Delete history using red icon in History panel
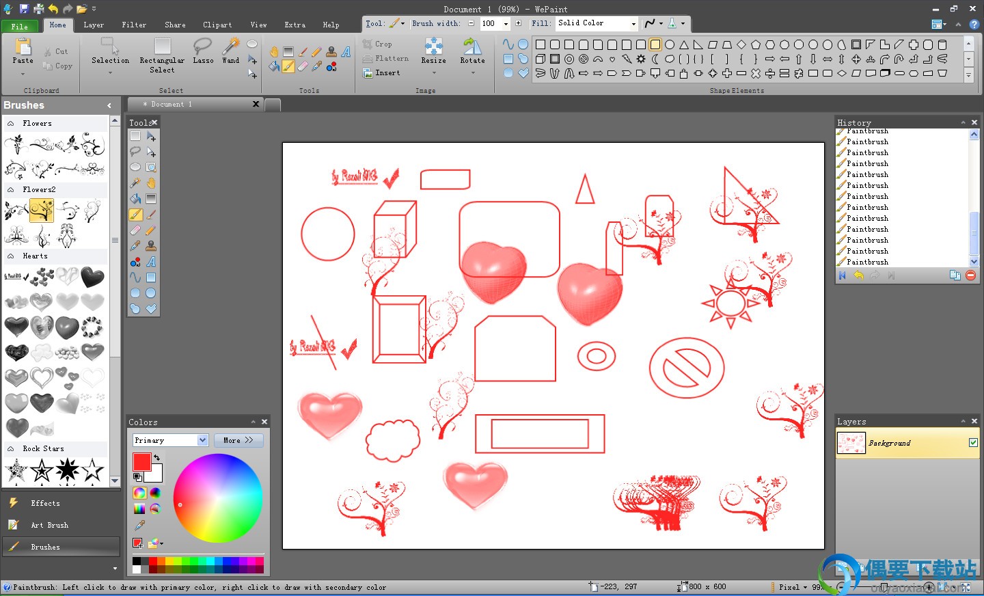The width and height of the screenshot is (984, 596). pos(970,275)
